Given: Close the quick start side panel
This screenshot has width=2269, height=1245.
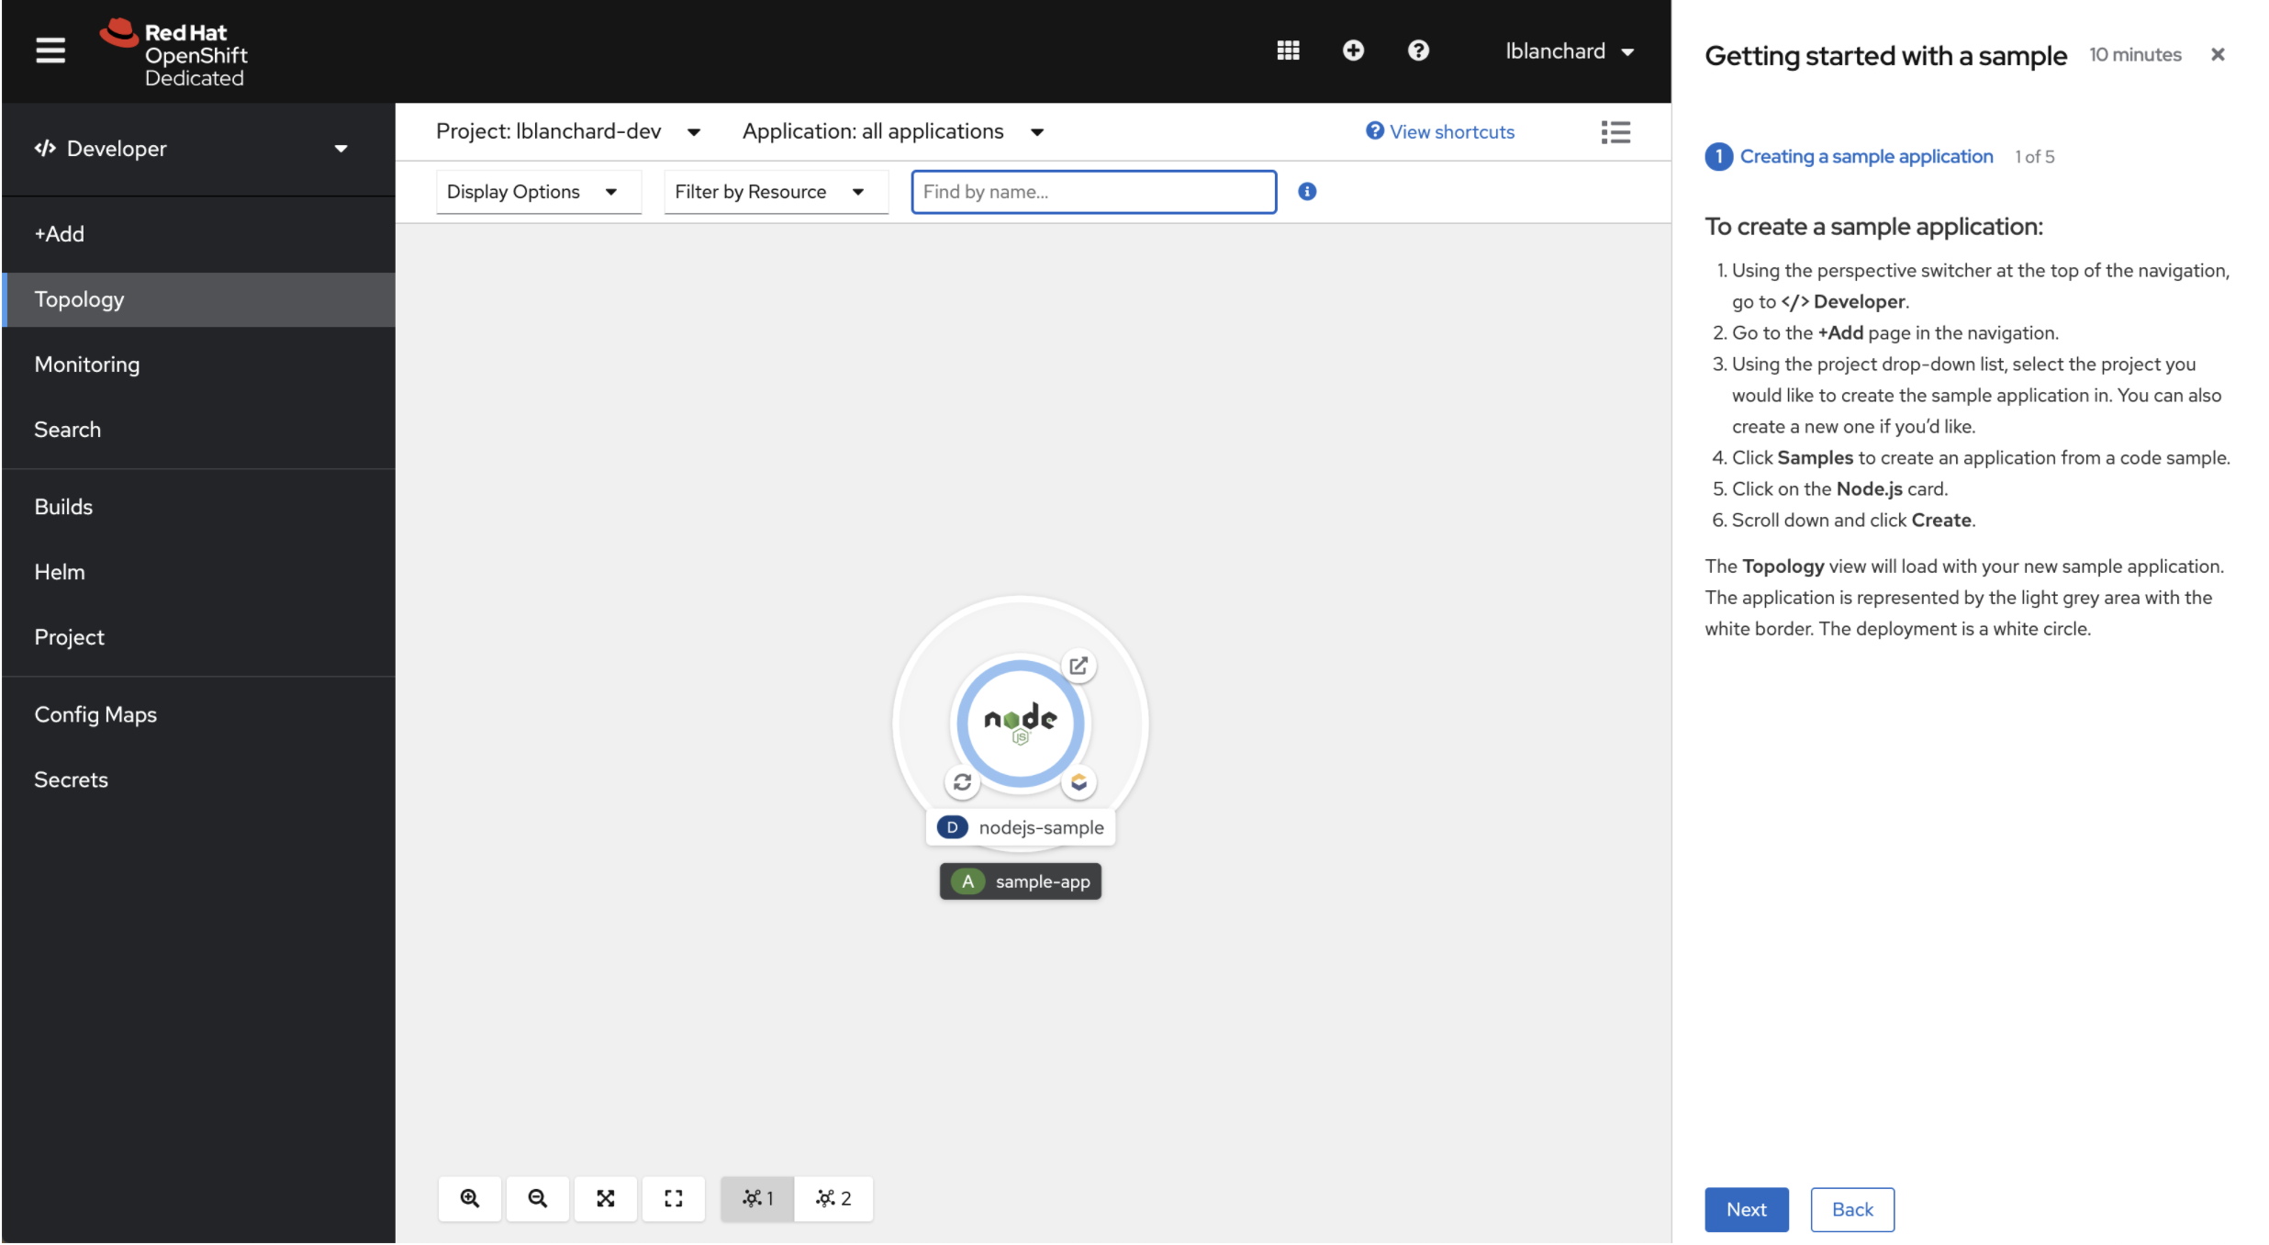Looking at the screenshot, I should click(2218, 54).
